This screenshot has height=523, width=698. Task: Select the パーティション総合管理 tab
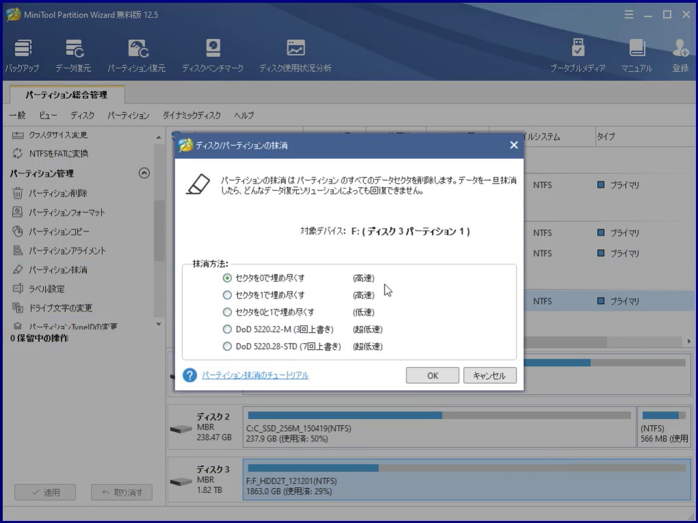pyautogui.click(x=67, y=95)
